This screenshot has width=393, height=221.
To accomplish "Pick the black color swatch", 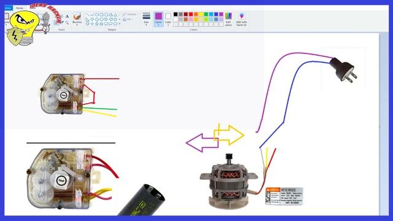I will click(176, 14).
